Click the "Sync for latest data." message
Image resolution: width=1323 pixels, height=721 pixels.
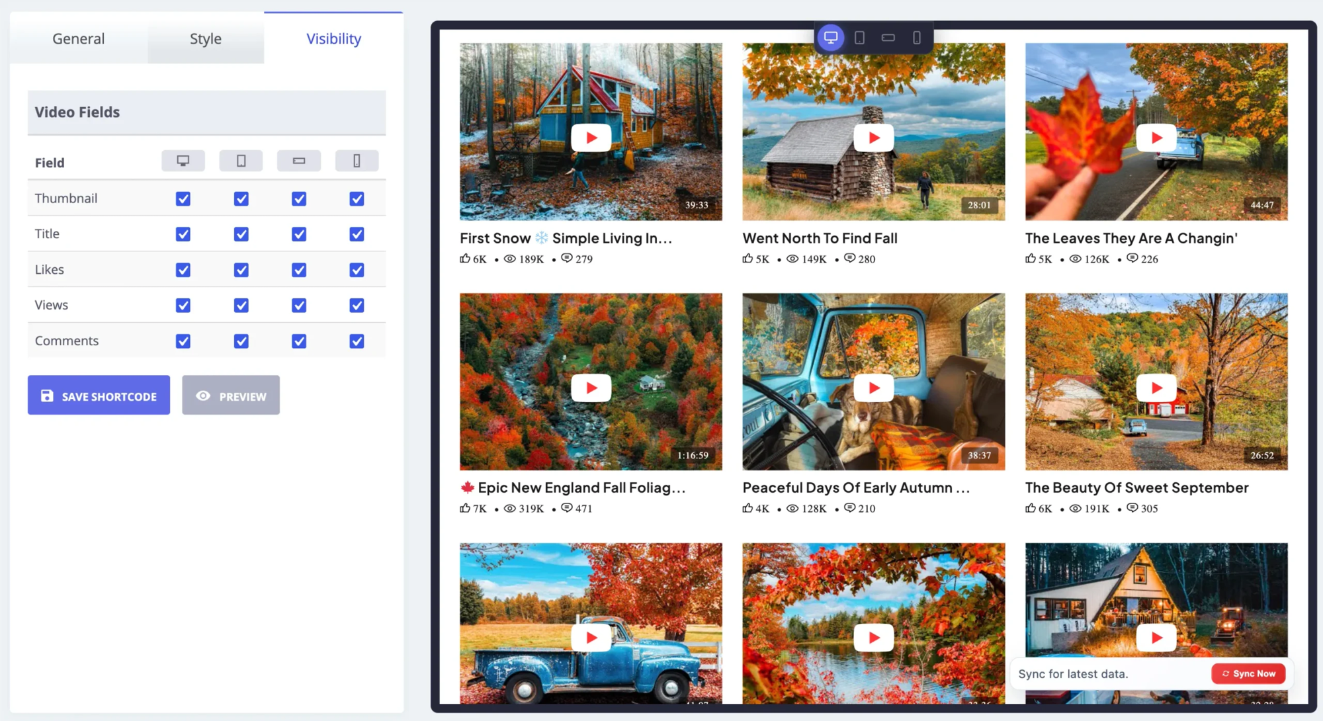click(x=1073, y=674)
